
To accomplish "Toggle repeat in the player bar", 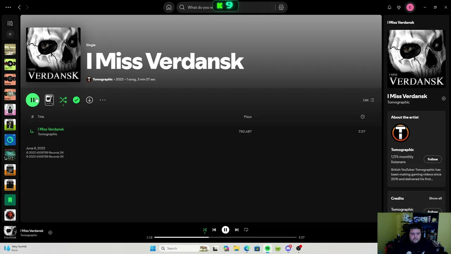I will click(246, 230).
